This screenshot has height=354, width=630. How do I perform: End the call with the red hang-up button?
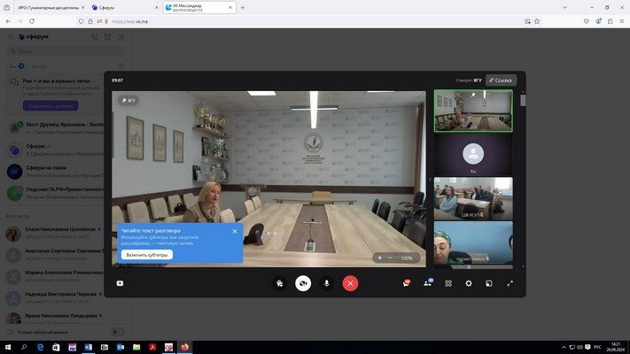coord(350,283)
